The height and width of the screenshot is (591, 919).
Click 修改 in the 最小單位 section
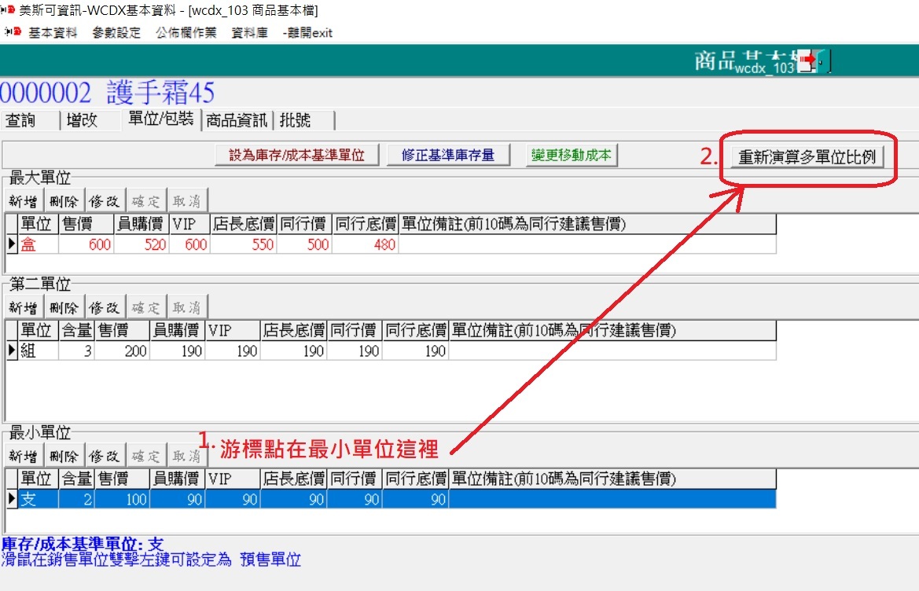coord(105,456)
